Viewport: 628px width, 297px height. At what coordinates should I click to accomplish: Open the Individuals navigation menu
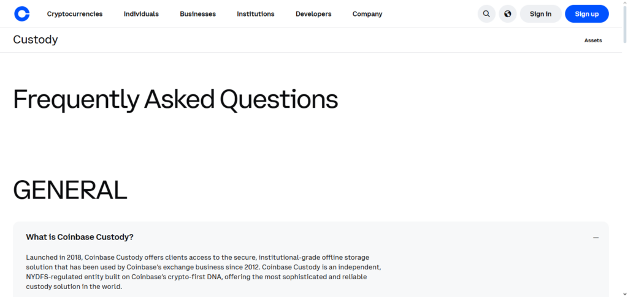[141, 14]
